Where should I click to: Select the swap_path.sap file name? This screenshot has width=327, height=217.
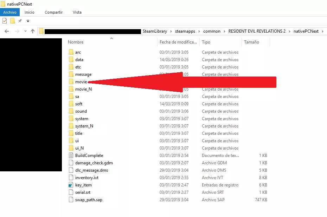pos(89,200)
